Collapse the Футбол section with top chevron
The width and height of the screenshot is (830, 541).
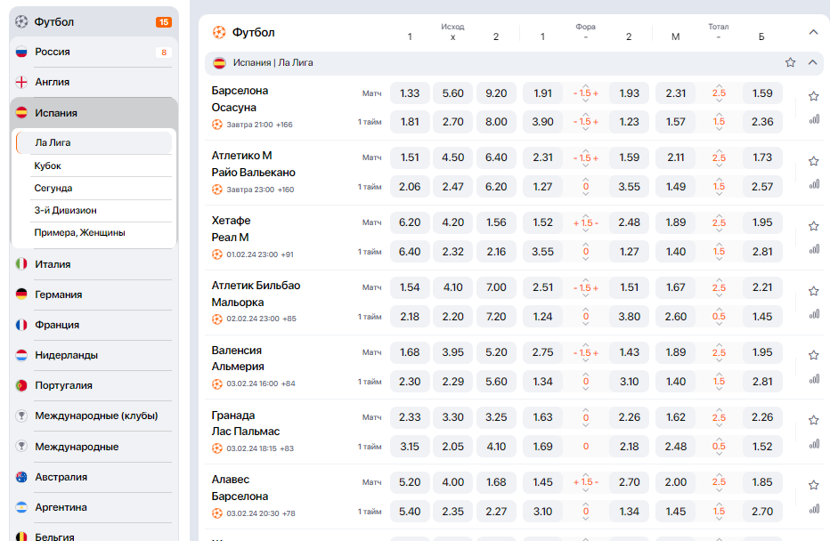pos(814,32)
